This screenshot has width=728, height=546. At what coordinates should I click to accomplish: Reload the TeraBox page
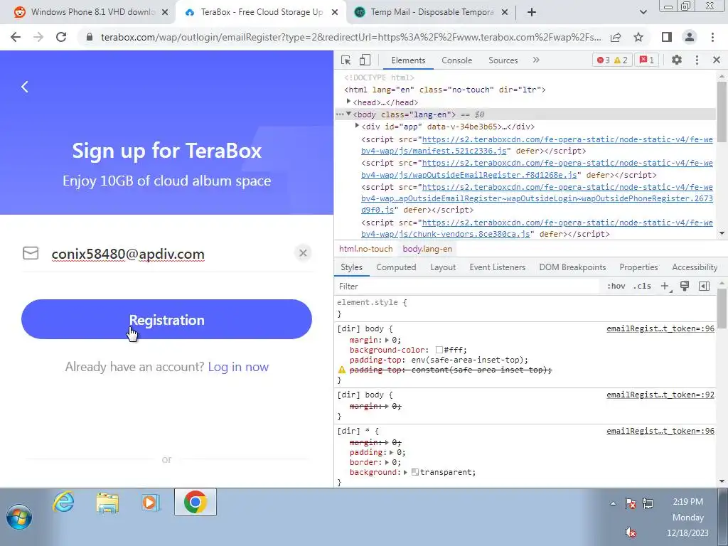[61, 37]
